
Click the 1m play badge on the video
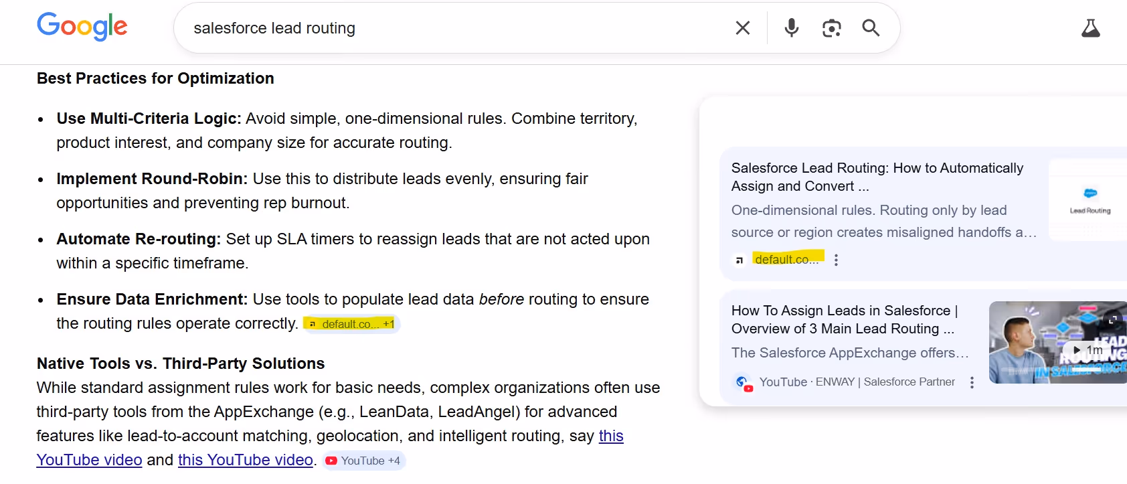click(x=1088, y=349)
